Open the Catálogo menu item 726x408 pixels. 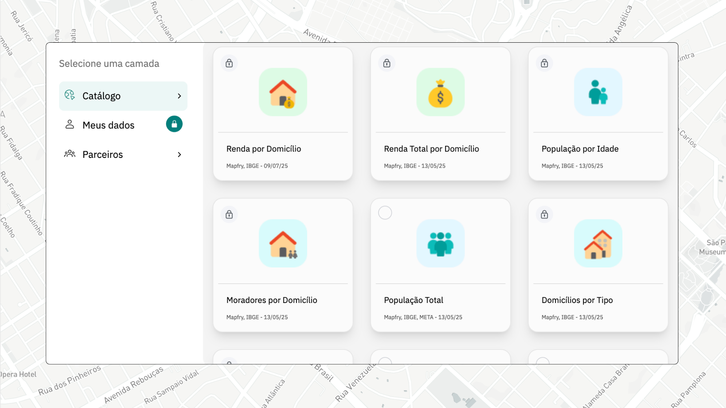pyautogui.click(x=101, y=96)
